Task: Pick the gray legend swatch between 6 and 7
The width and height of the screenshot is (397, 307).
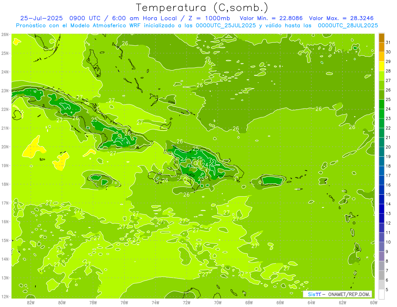Action: click(x=381, y=276)
